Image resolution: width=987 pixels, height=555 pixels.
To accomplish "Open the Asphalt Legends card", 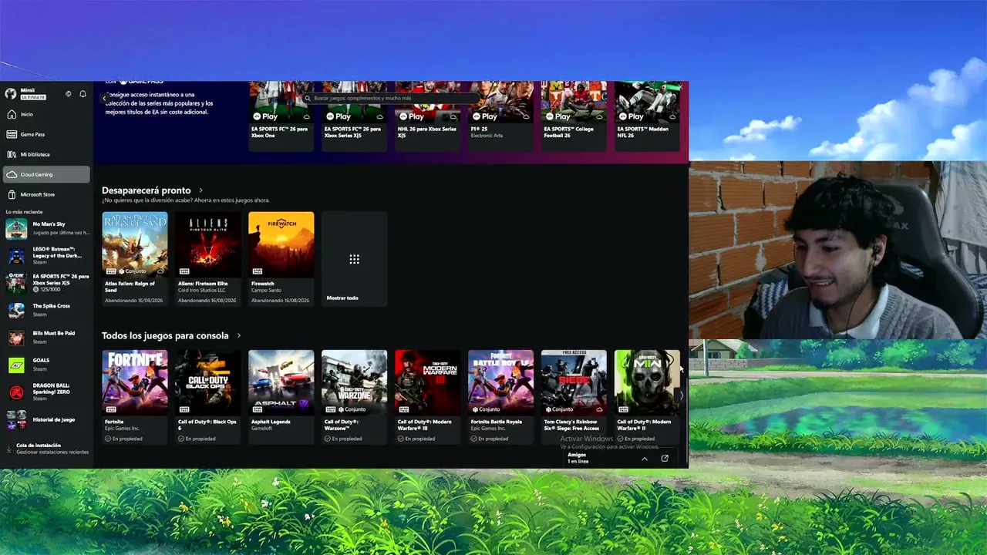I will point(281,397).
